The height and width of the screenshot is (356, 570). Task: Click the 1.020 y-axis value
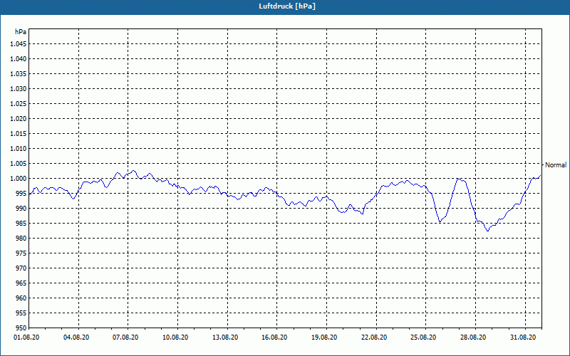[19, 118]
